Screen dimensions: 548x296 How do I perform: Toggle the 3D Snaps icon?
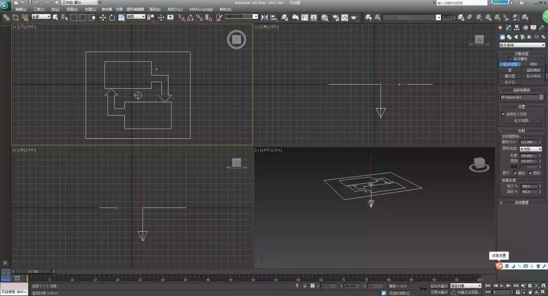click(x=181, y=17)
